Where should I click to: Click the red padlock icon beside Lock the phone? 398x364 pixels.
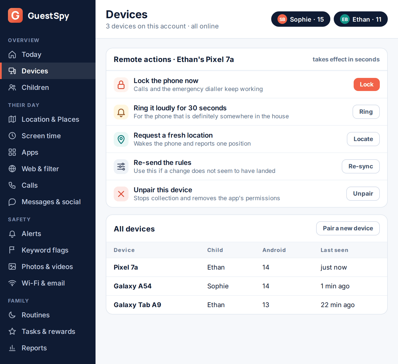coord(121,85)
